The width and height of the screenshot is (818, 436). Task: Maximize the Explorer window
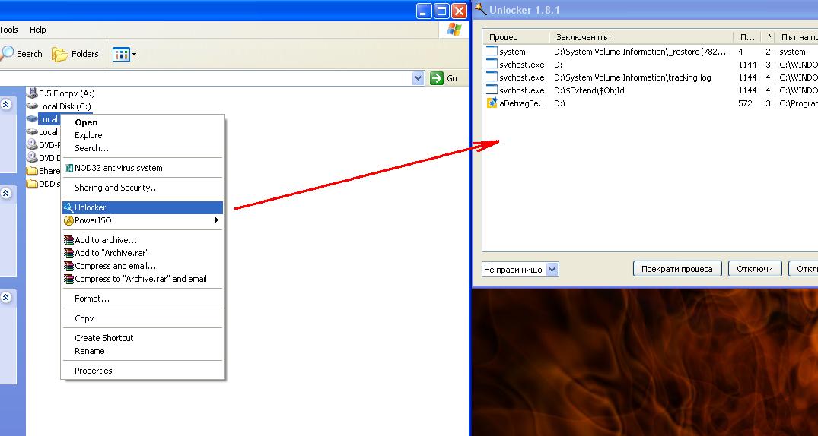pyautogui.click(x=442, y=11)
